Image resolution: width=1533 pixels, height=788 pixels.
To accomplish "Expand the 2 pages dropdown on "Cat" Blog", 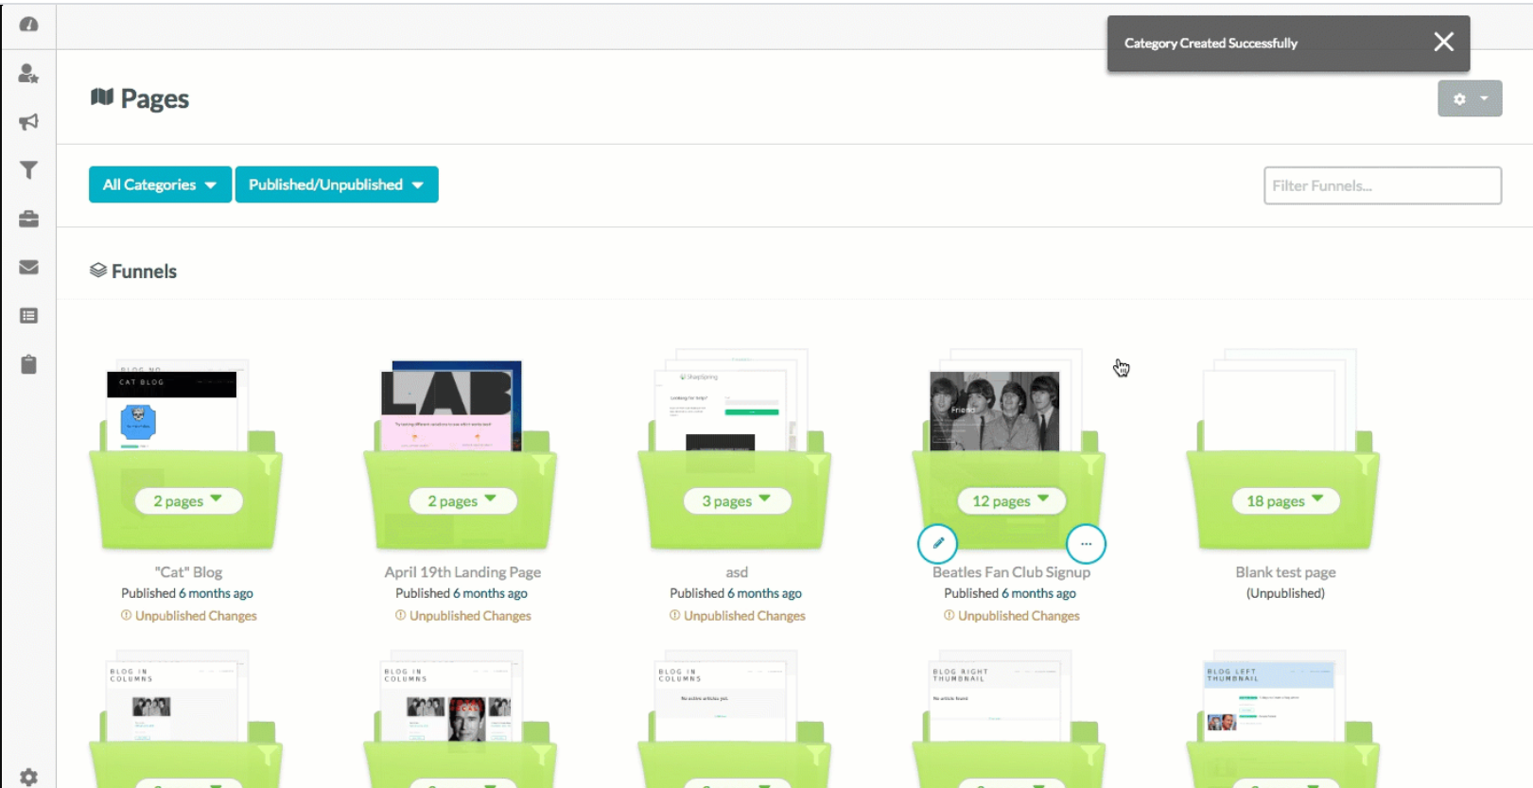I will pyautogui.click(x=188, y=501).
